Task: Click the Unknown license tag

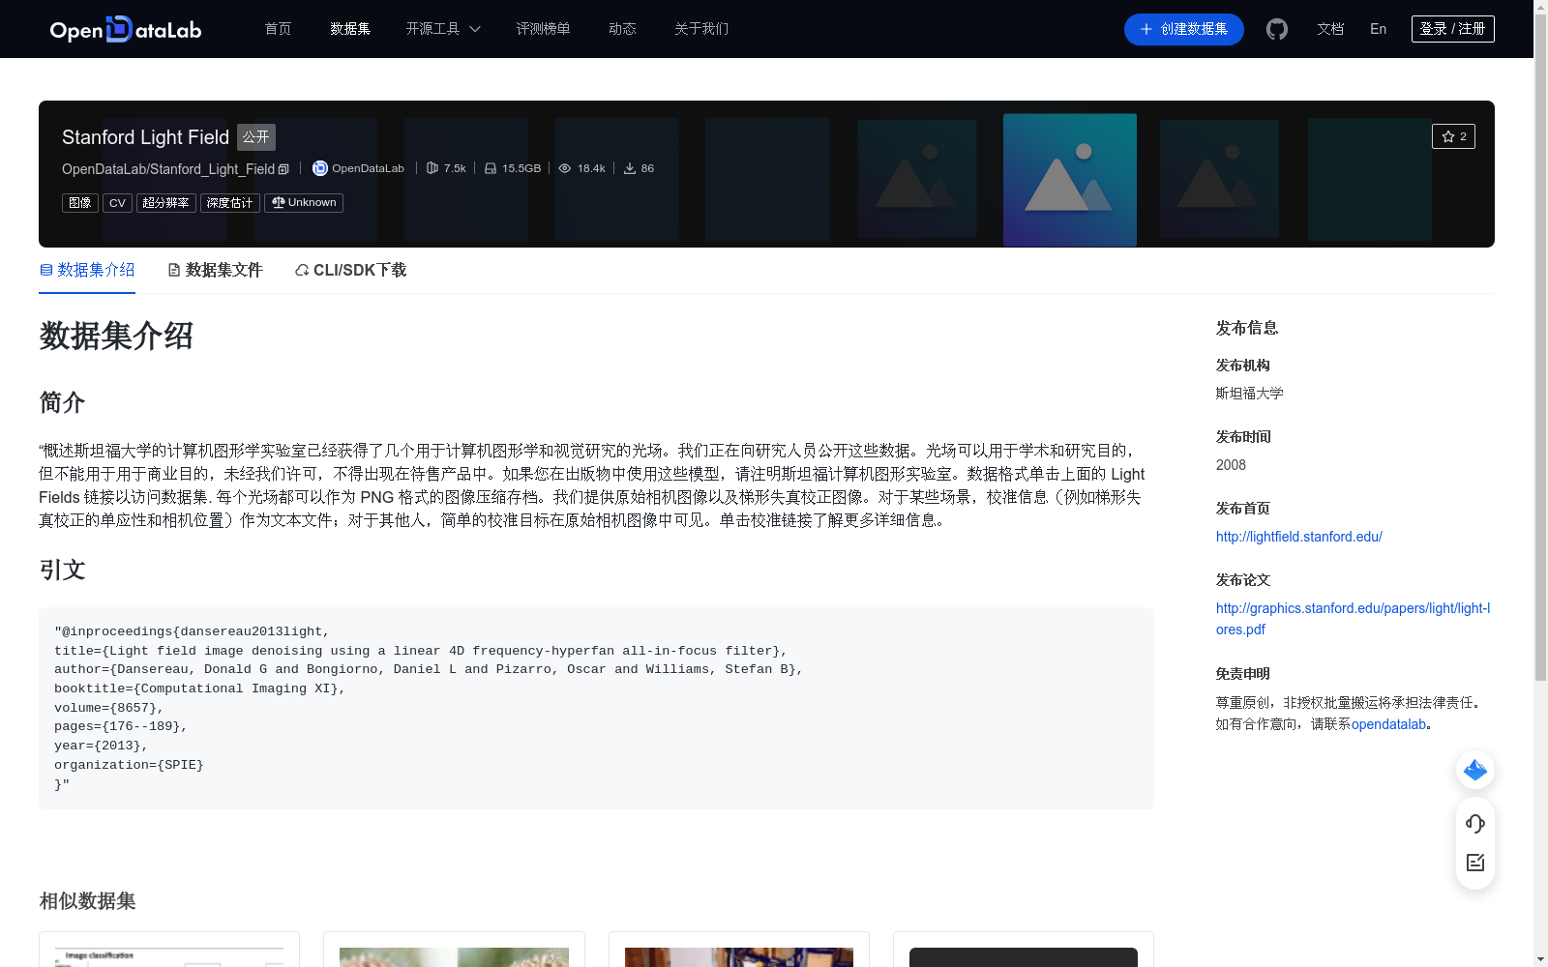Action: click(304, 203)
